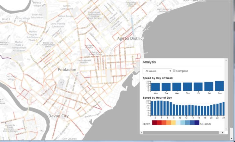Enable the Compare checkbox
The height and width of the screenshot is (142, 235).
pyautogui.click(x=175, y=71)
